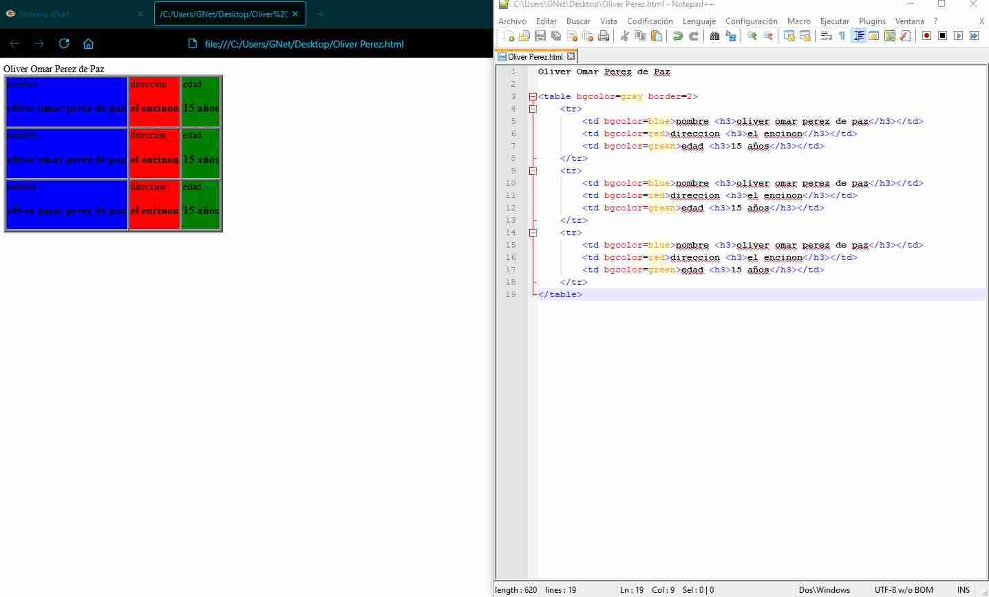Collapse the table fold marker on line 3
This screenshot has width=989, height=597.
tap(533, 96)
